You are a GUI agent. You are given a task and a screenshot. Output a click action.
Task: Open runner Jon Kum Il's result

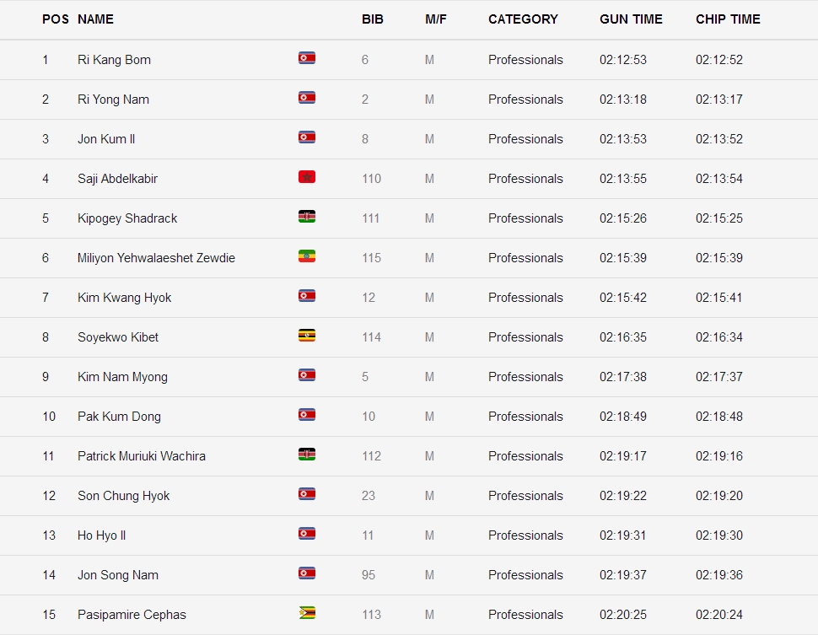[x=106, y=139]
